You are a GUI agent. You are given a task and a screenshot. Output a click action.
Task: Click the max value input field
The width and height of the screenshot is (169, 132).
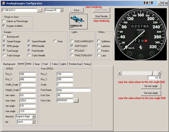(x=27, y=100)
